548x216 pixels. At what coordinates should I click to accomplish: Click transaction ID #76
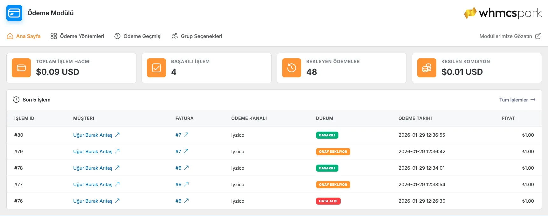[18, 201]
